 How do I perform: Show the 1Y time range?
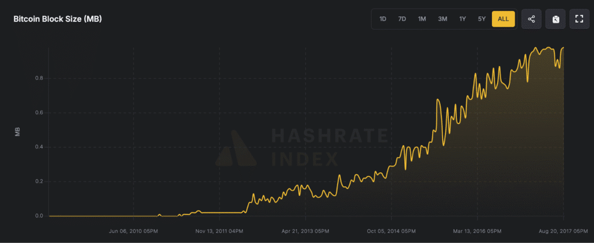click(x=462, y=19)
